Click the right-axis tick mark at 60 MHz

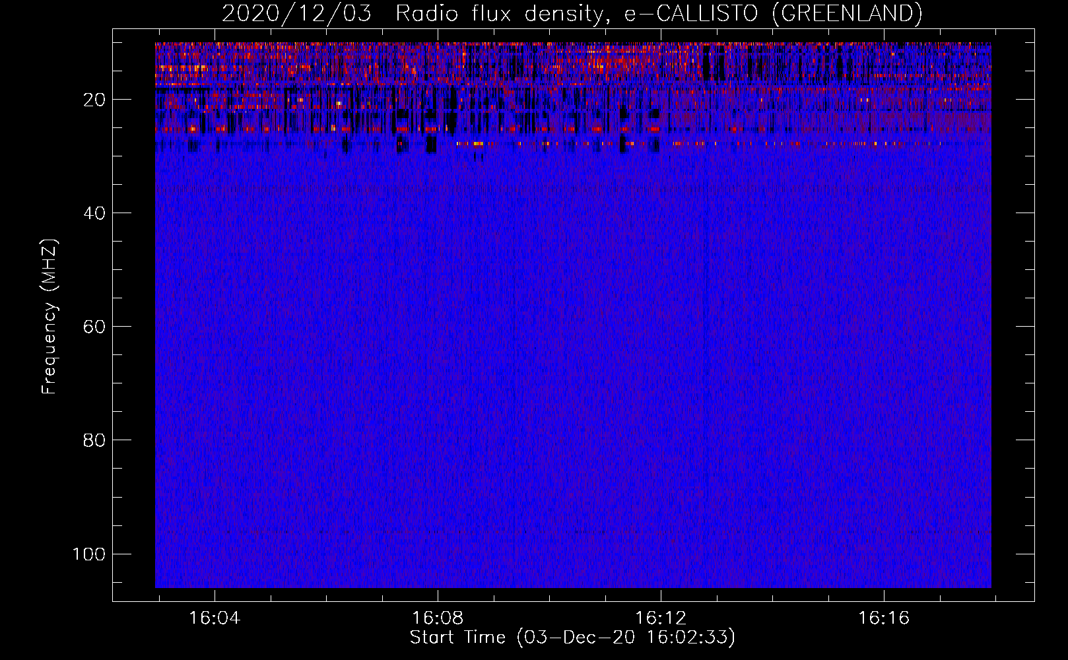coord(1025,326)
